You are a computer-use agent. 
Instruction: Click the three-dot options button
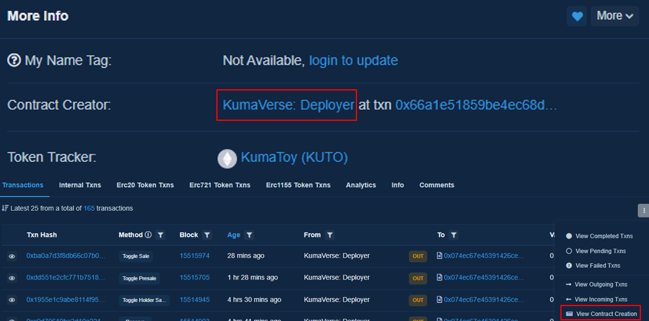(x=643, y=210)
